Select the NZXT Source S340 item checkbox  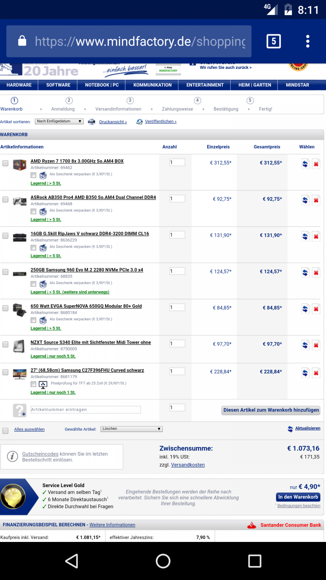(5, 344)
